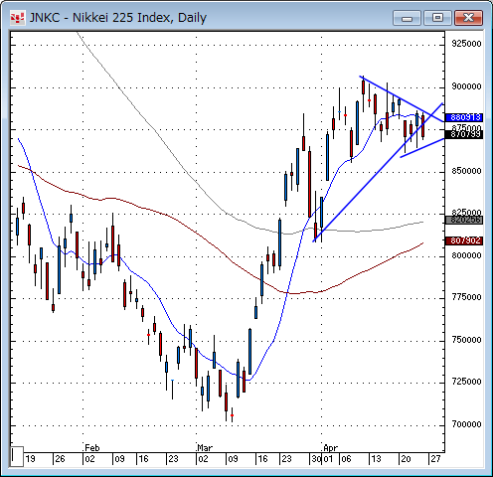Select the black 870793 last price label
493x477 pixels.
(x=464, y=134)
